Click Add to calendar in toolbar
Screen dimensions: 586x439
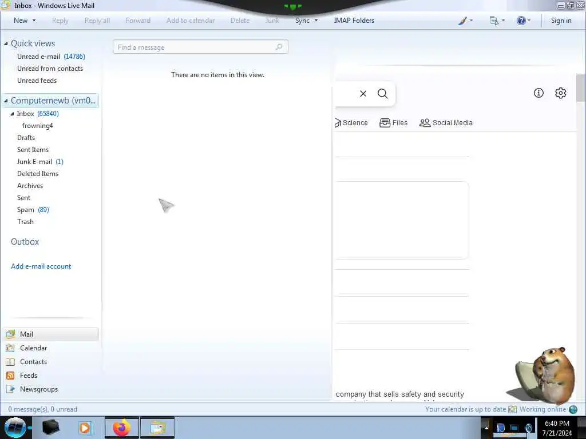click(x=191, y=21)
